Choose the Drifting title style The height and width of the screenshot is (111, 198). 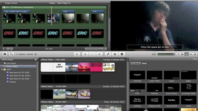[137, 101]
